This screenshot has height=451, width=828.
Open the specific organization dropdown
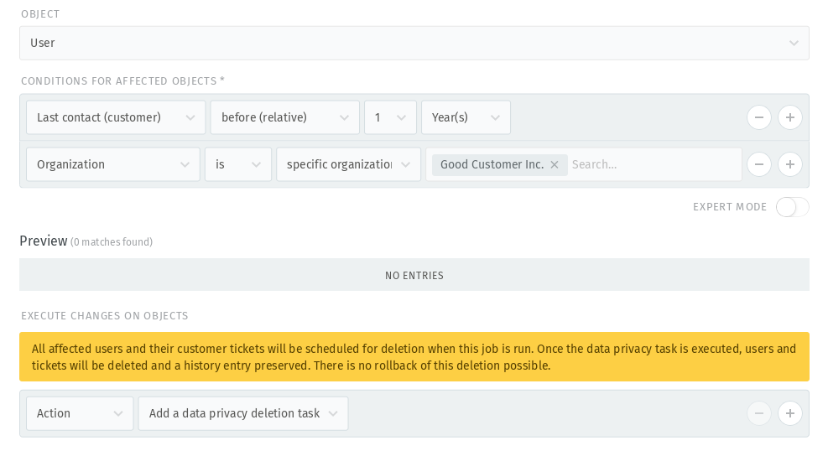(348, 164)
